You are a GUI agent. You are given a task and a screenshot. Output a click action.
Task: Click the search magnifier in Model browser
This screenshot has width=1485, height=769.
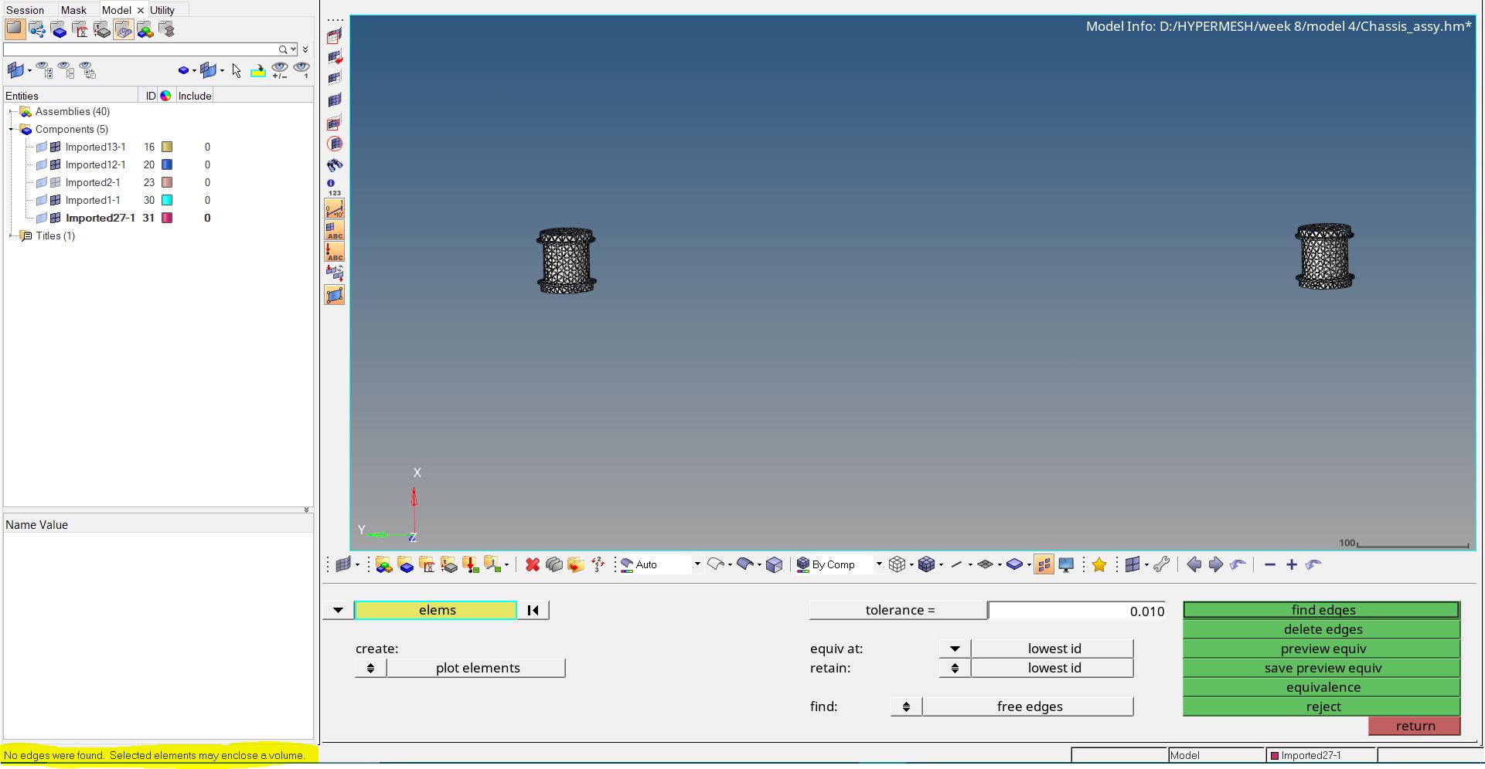(x=284, y=49)
